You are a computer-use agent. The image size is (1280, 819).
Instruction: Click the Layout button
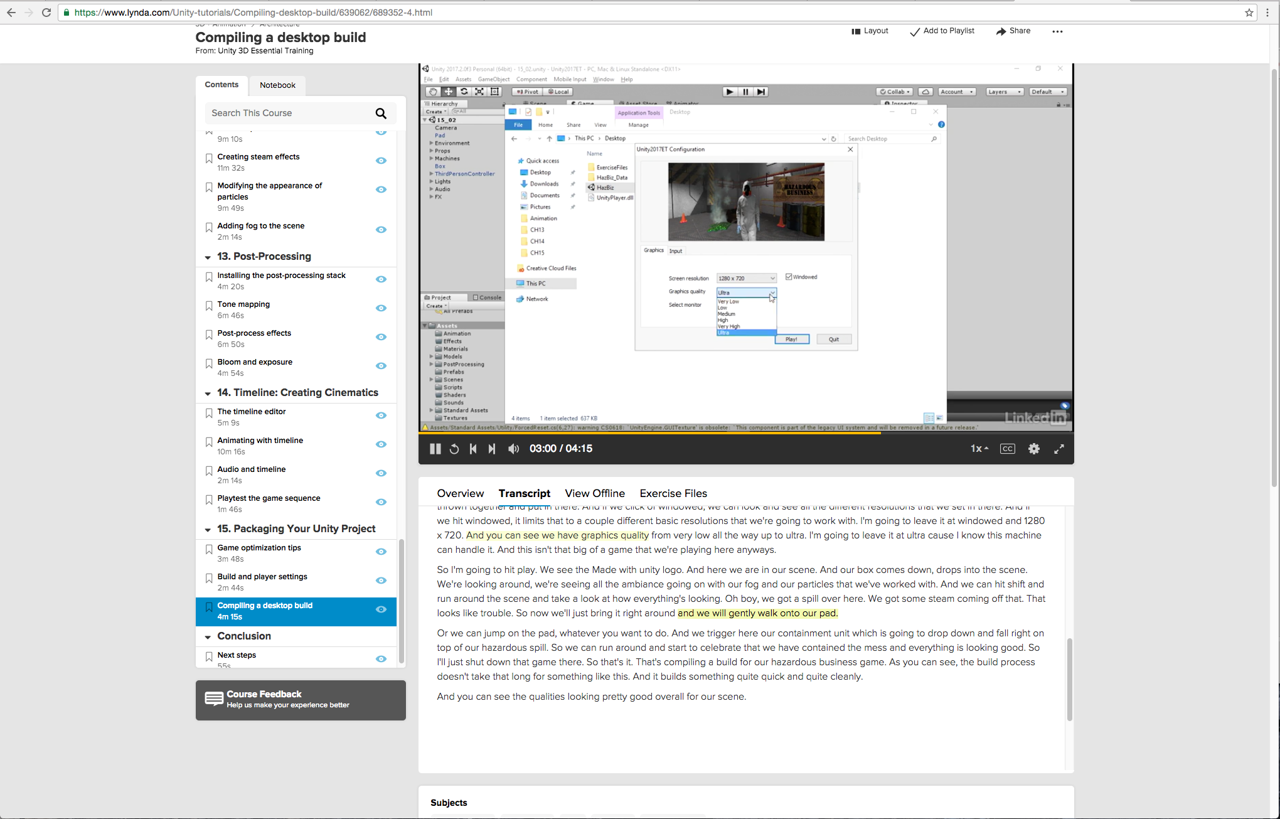[x=870, y=31]
